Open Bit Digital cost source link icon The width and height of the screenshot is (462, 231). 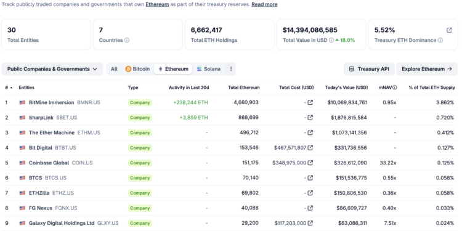(310, 148)
